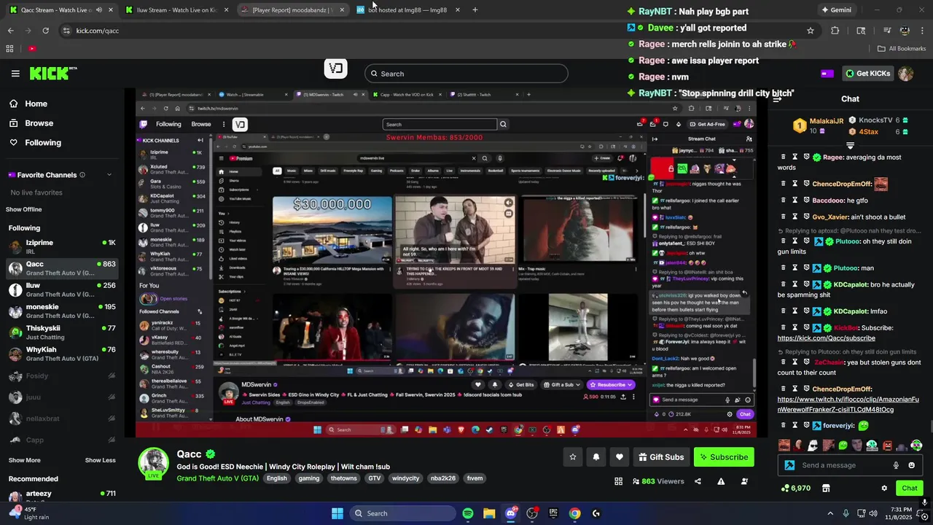The width and height of the screenshot is (933, 525).
Task: Show hidden system tray icons
Action: click(829, 513)
